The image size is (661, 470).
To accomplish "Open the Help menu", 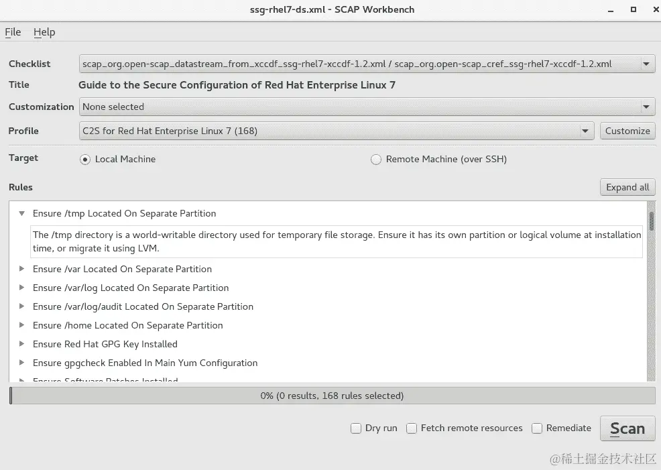I will [44, 32].
